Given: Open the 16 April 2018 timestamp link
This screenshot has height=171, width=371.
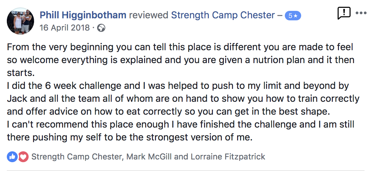Looking at the screenshot, I should (x=65, y=28).
